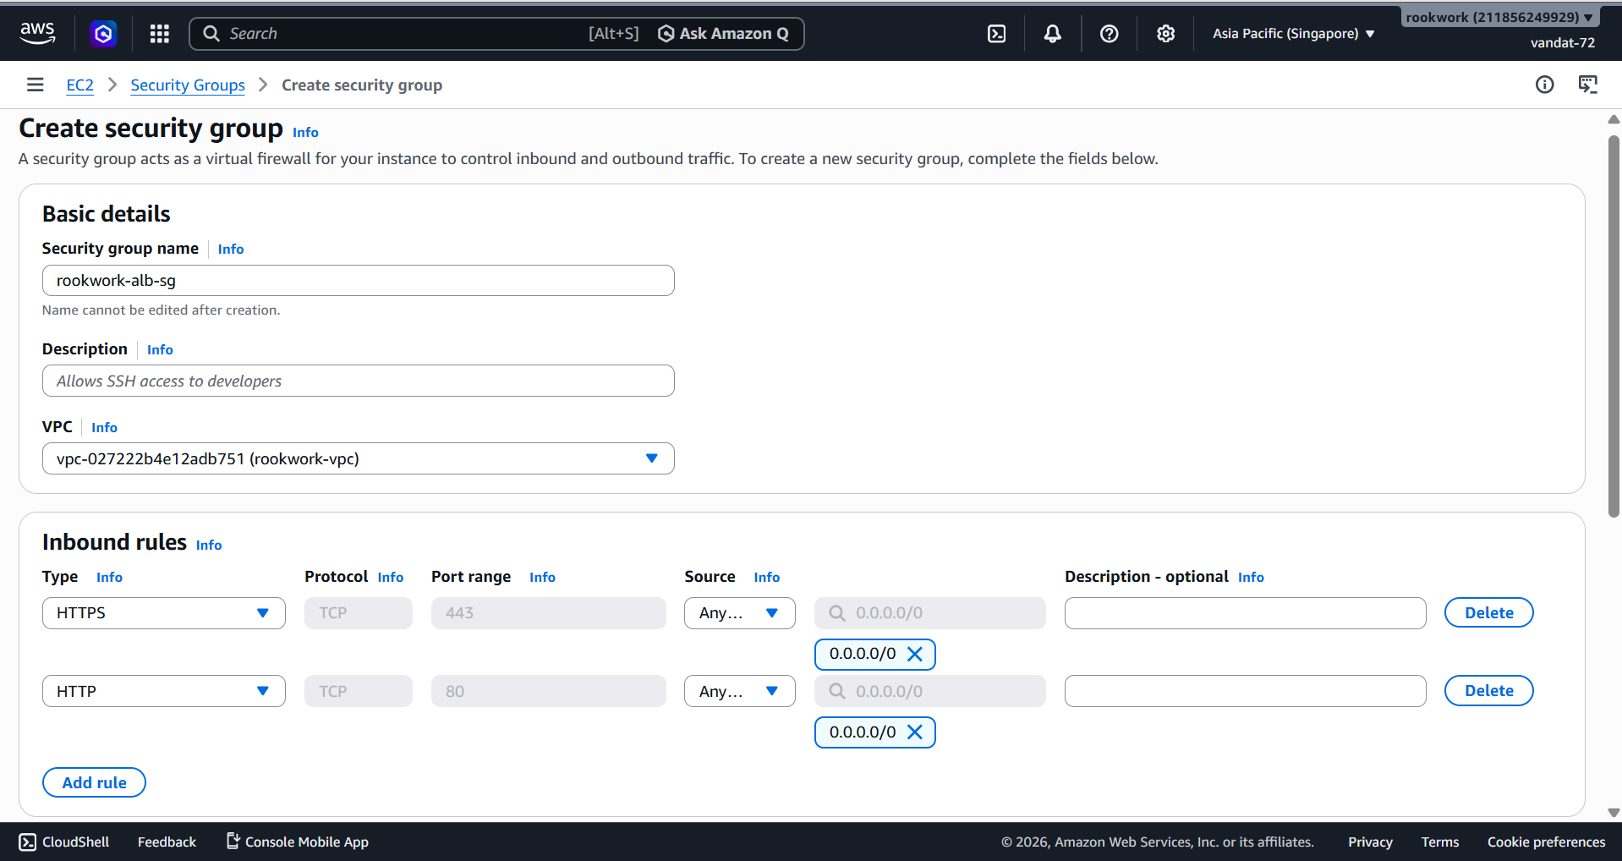Open Cookie preferences in footer

point(1546,842)
